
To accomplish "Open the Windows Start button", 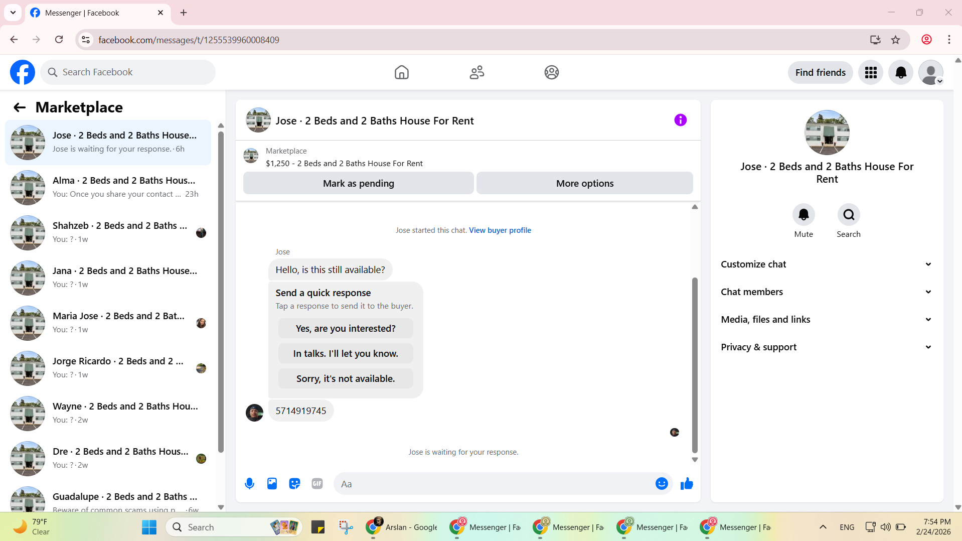I will [149, 527].
